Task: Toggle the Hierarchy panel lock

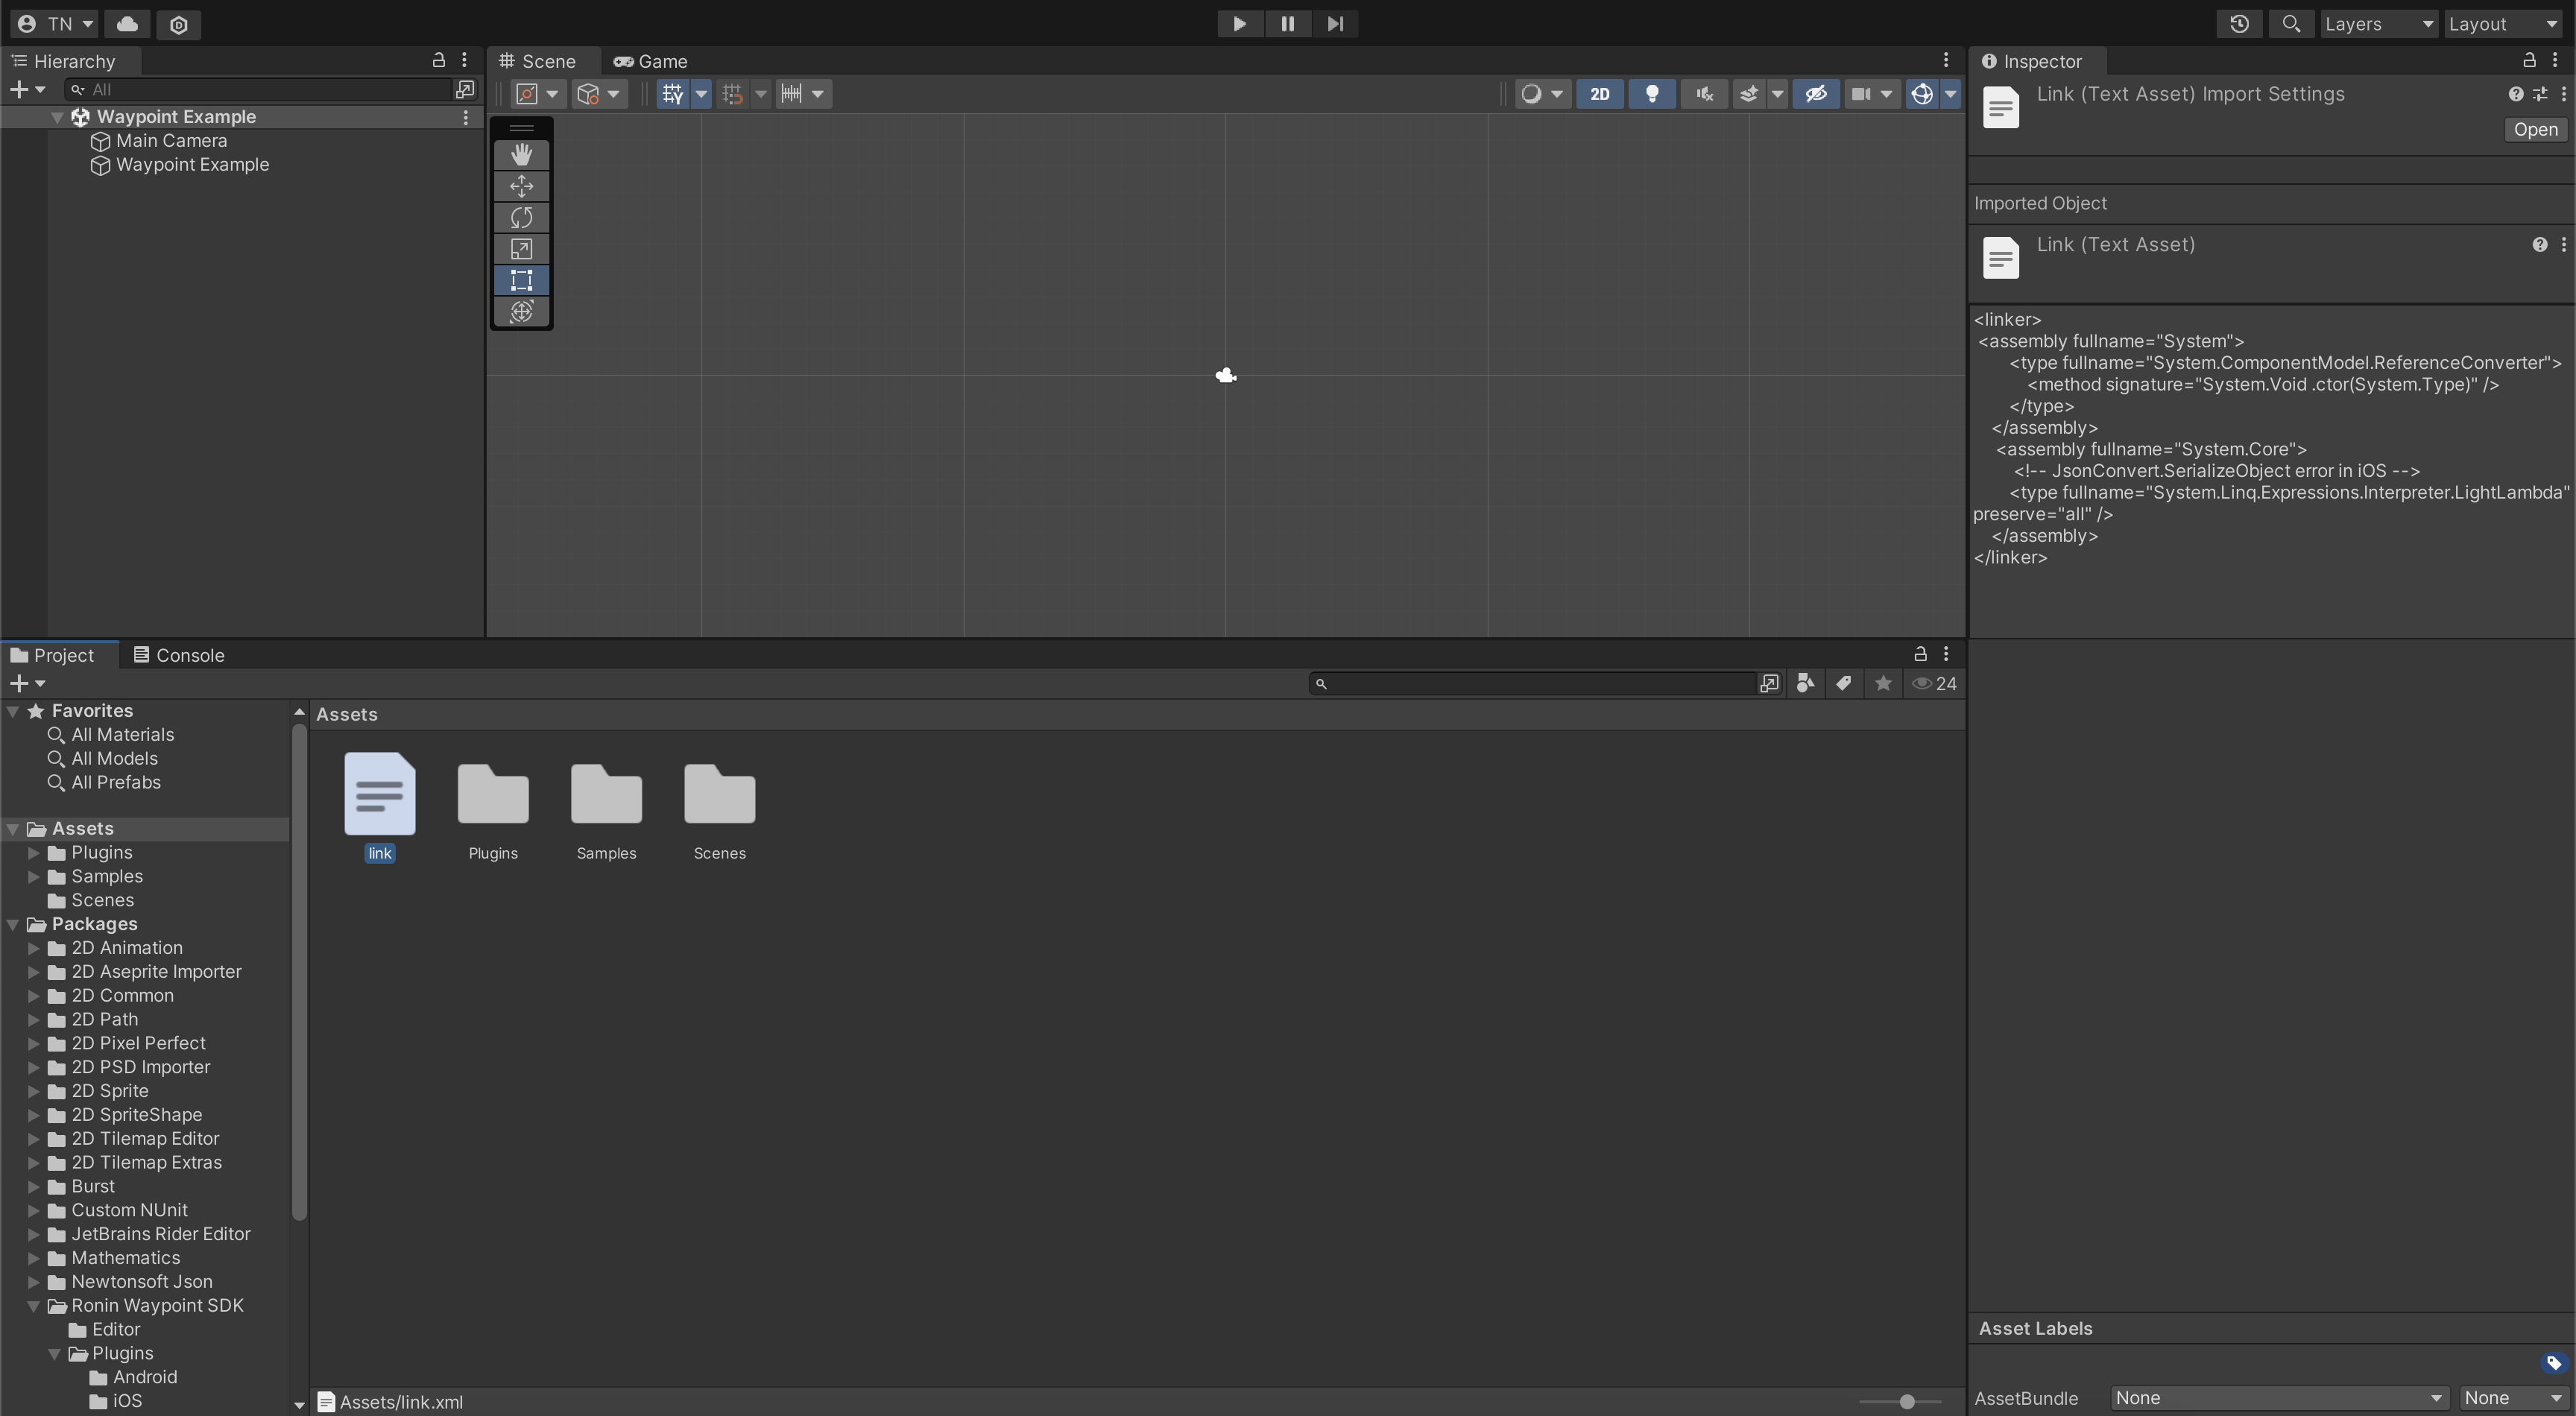Action: click(438, 60)
